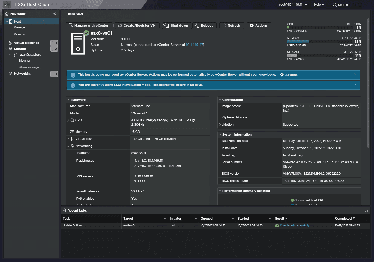Select the Host icon in the Navigator
The image size is (374, 262).
pos(10,21)
